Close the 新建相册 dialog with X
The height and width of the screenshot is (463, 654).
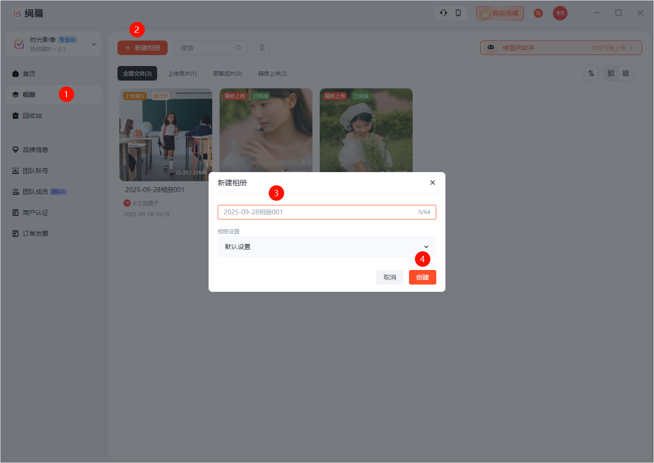pos(433,183)
